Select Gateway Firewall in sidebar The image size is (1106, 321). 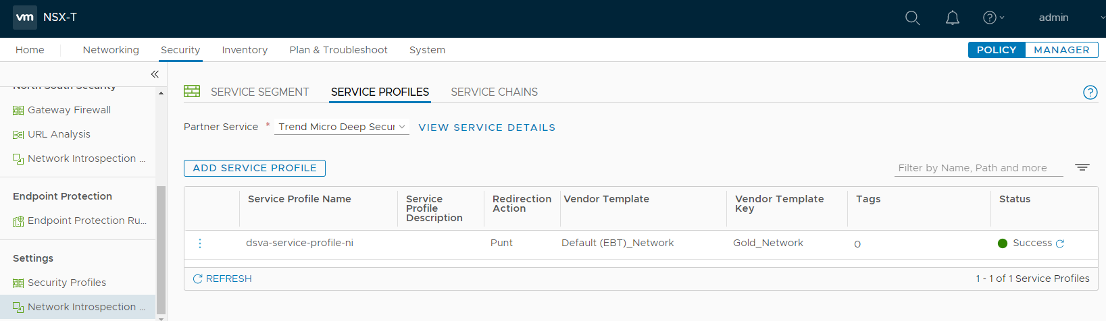pyautogui.click(x=69, y=110)
